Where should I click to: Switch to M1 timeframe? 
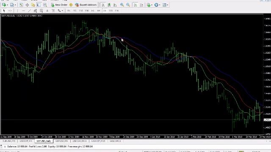coord(69,11)
